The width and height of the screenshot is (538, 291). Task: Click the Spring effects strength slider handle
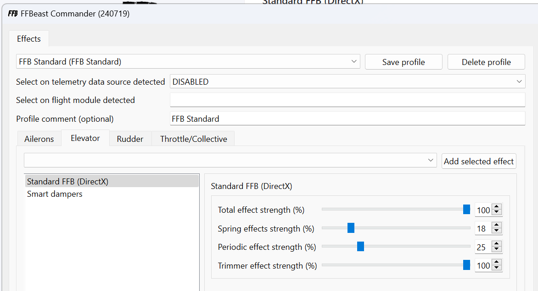pos(351,228)
